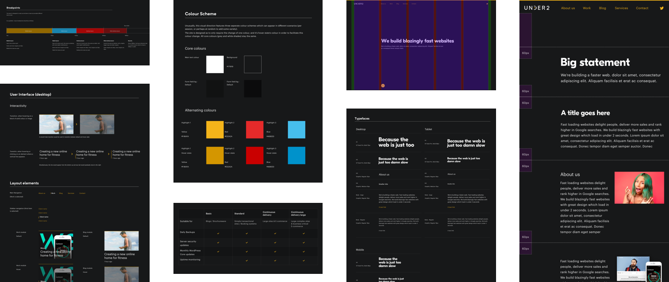Click the orange circle at the bottom of the purple page
This screenshot has width=669, height=282.
pos(383,85)
